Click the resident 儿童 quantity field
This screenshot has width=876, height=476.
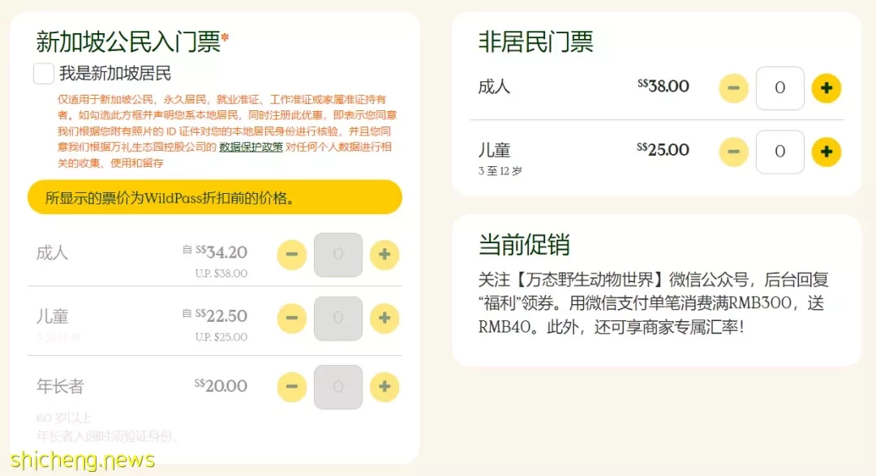click(338, 319)
